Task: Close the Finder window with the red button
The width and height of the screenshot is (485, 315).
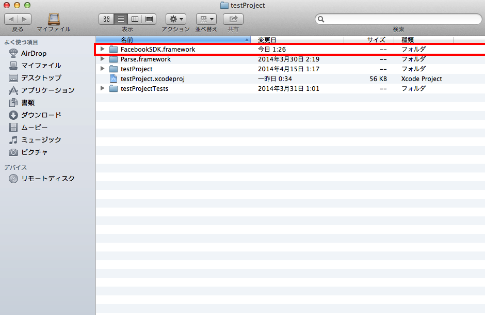Action: point(7,5)
